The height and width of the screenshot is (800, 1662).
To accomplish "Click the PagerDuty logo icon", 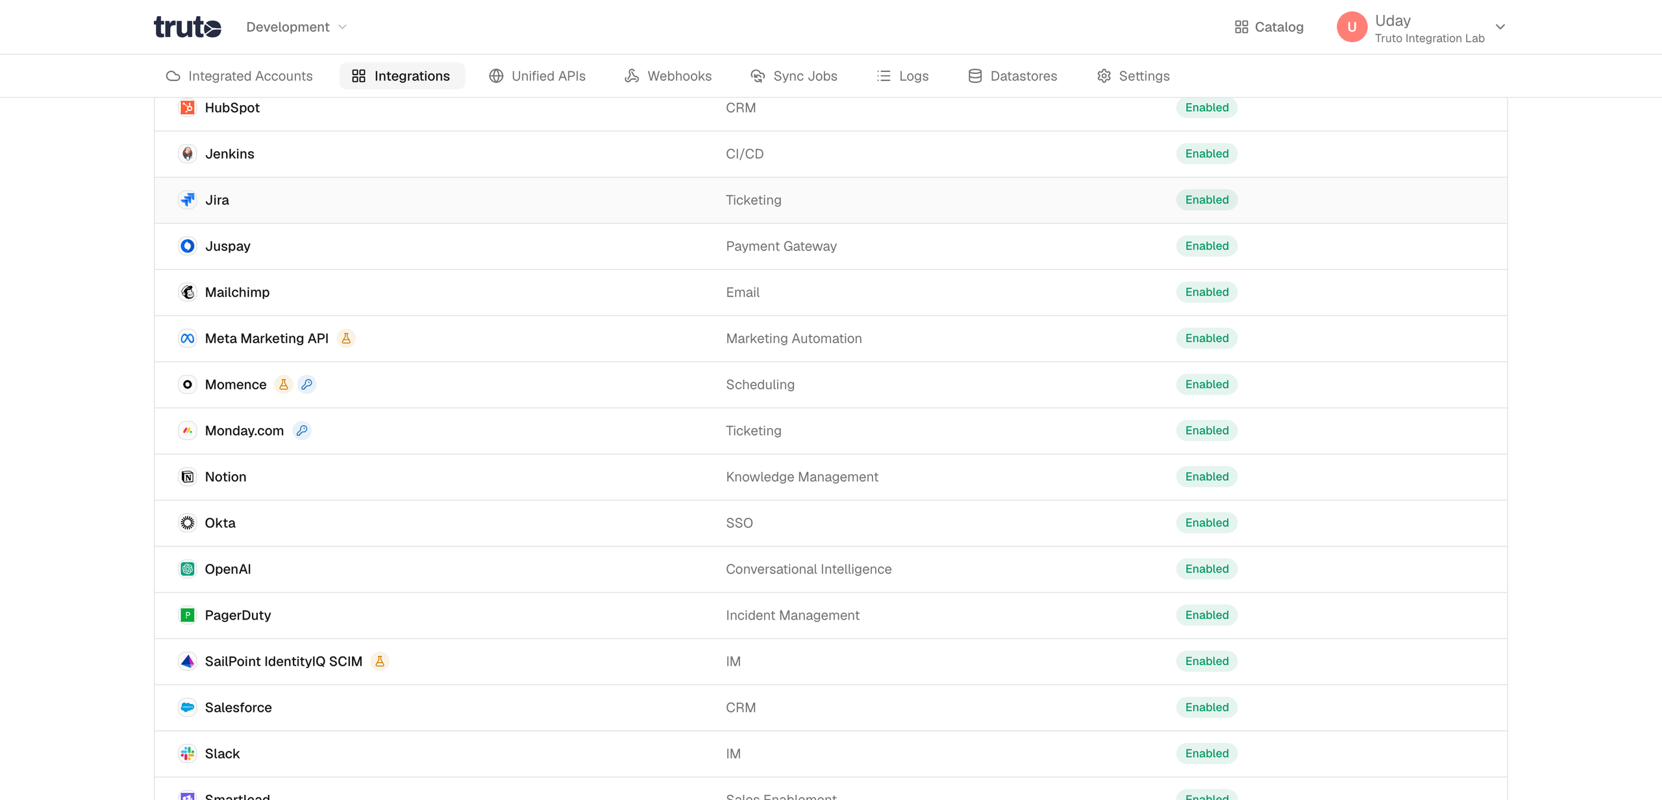I will (x=188, y=615).
